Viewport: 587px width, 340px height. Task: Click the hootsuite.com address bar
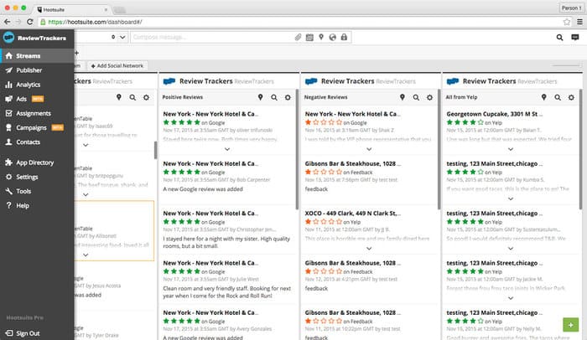[x=299, y=22]
